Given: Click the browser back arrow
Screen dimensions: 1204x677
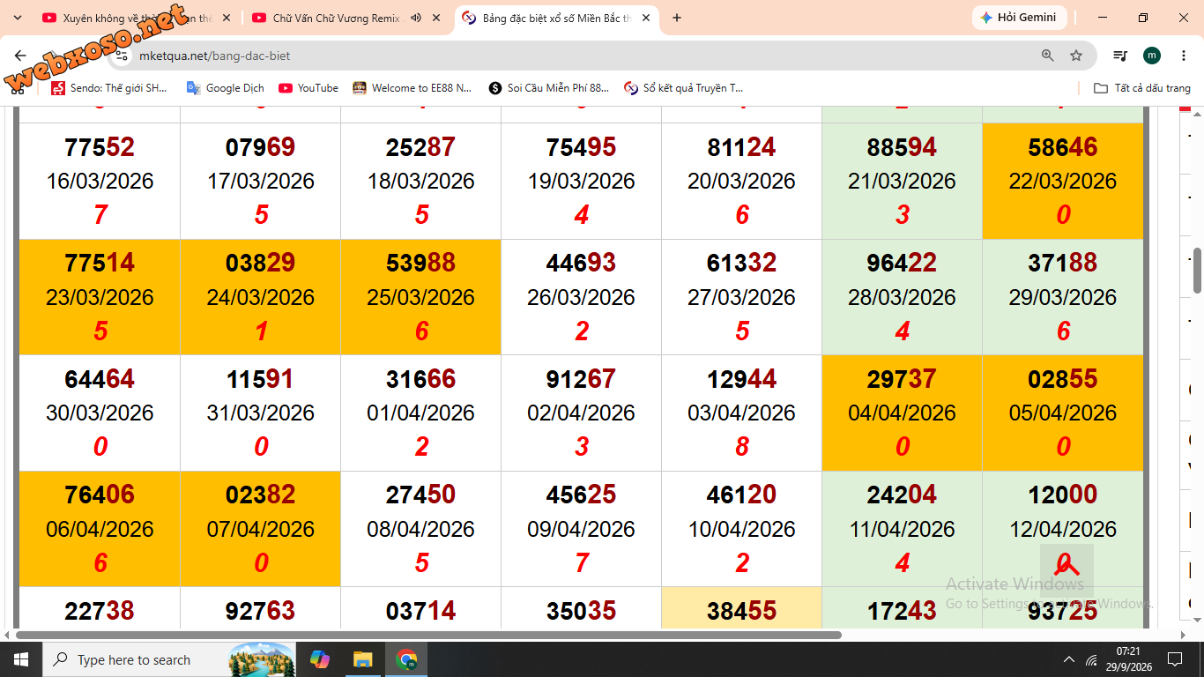Looking at the screenshot, I should pos(20,56).
